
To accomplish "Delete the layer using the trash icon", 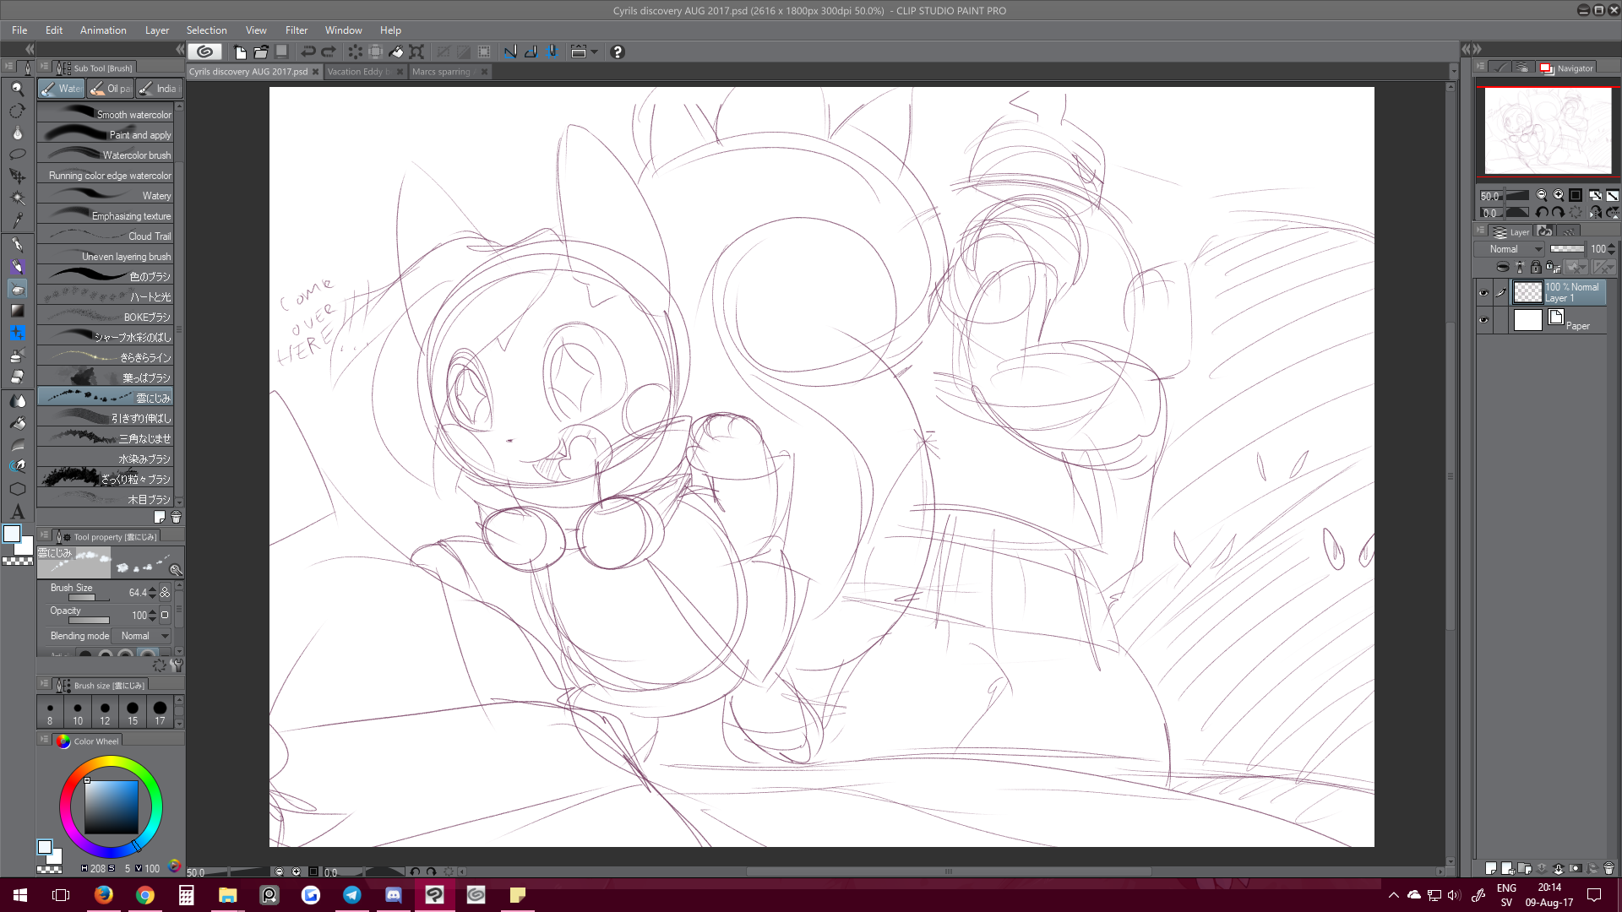I will pos(1608,868).
